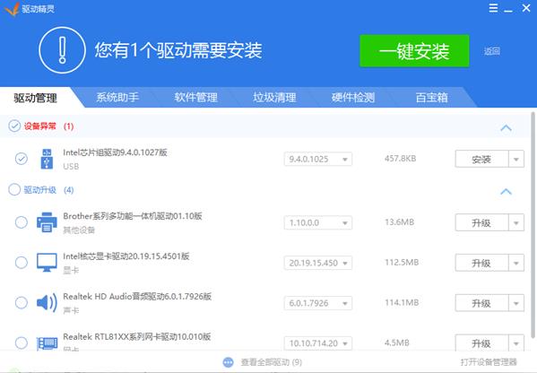Screen dimensions: 537x373
Task: Open the 6.0.1.7926 version dropdown
Action: point(318,303)
